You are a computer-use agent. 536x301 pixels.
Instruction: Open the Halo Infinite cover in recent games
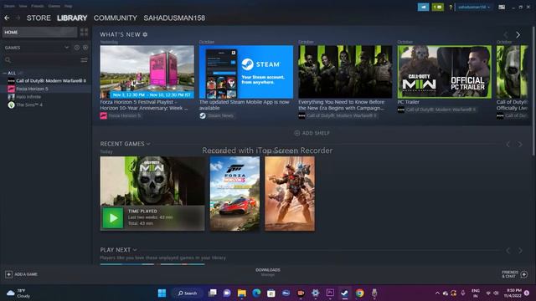[x=290, y=193]
